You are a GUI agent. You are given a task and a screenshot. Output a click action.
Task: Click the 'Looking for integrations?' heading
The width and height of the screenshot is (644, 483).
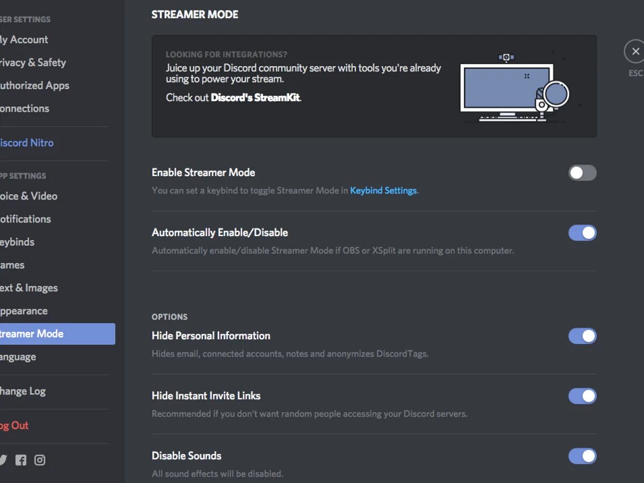(x=226, y=54)
